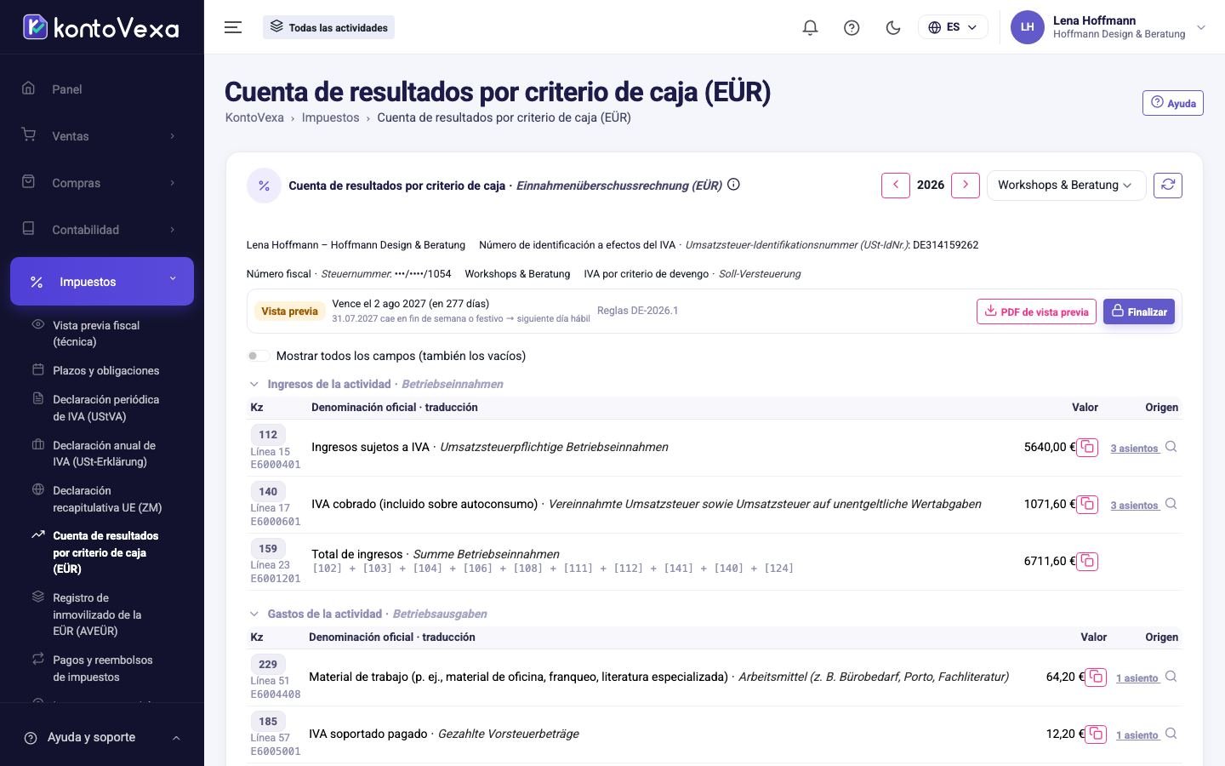Collapse the Gastos de la actividad section
Viewport: 1225px width, 766px height.
click(254, 614)
